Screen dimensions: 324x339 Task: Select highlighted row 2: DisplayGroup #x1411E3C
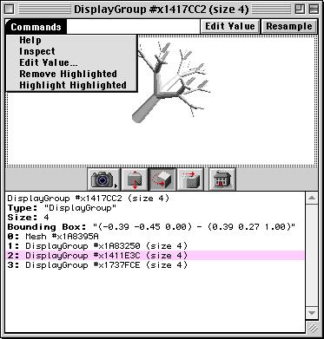click(155, 256)
